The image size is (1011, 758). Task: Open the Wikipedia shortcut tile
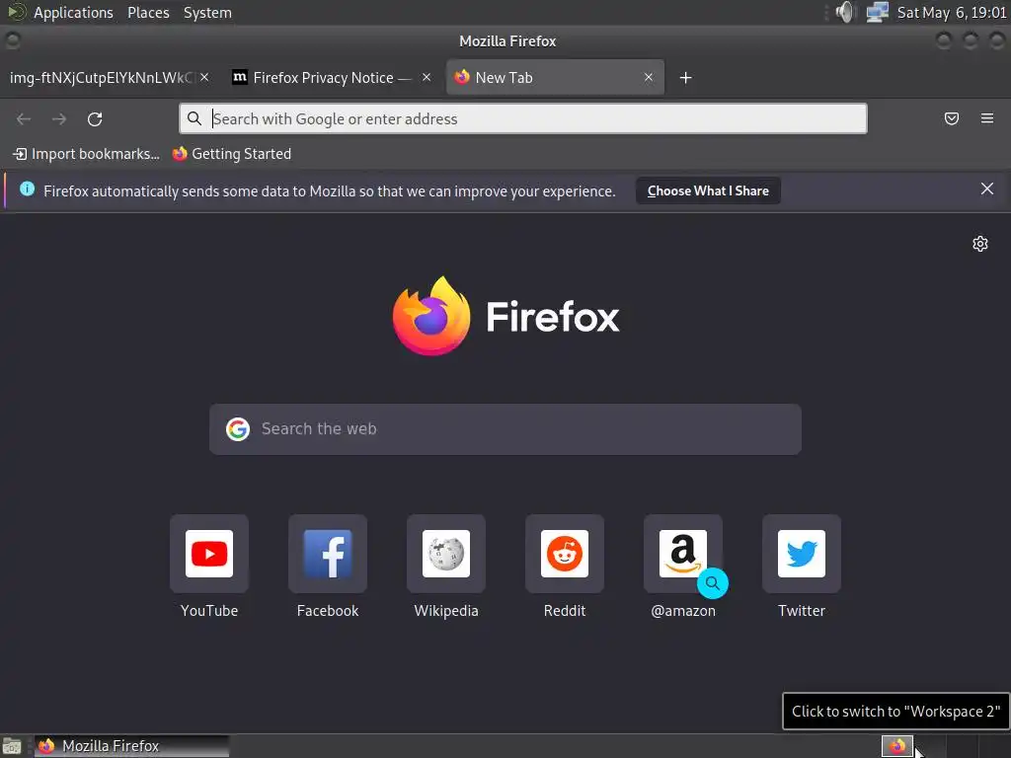point(446,554)
